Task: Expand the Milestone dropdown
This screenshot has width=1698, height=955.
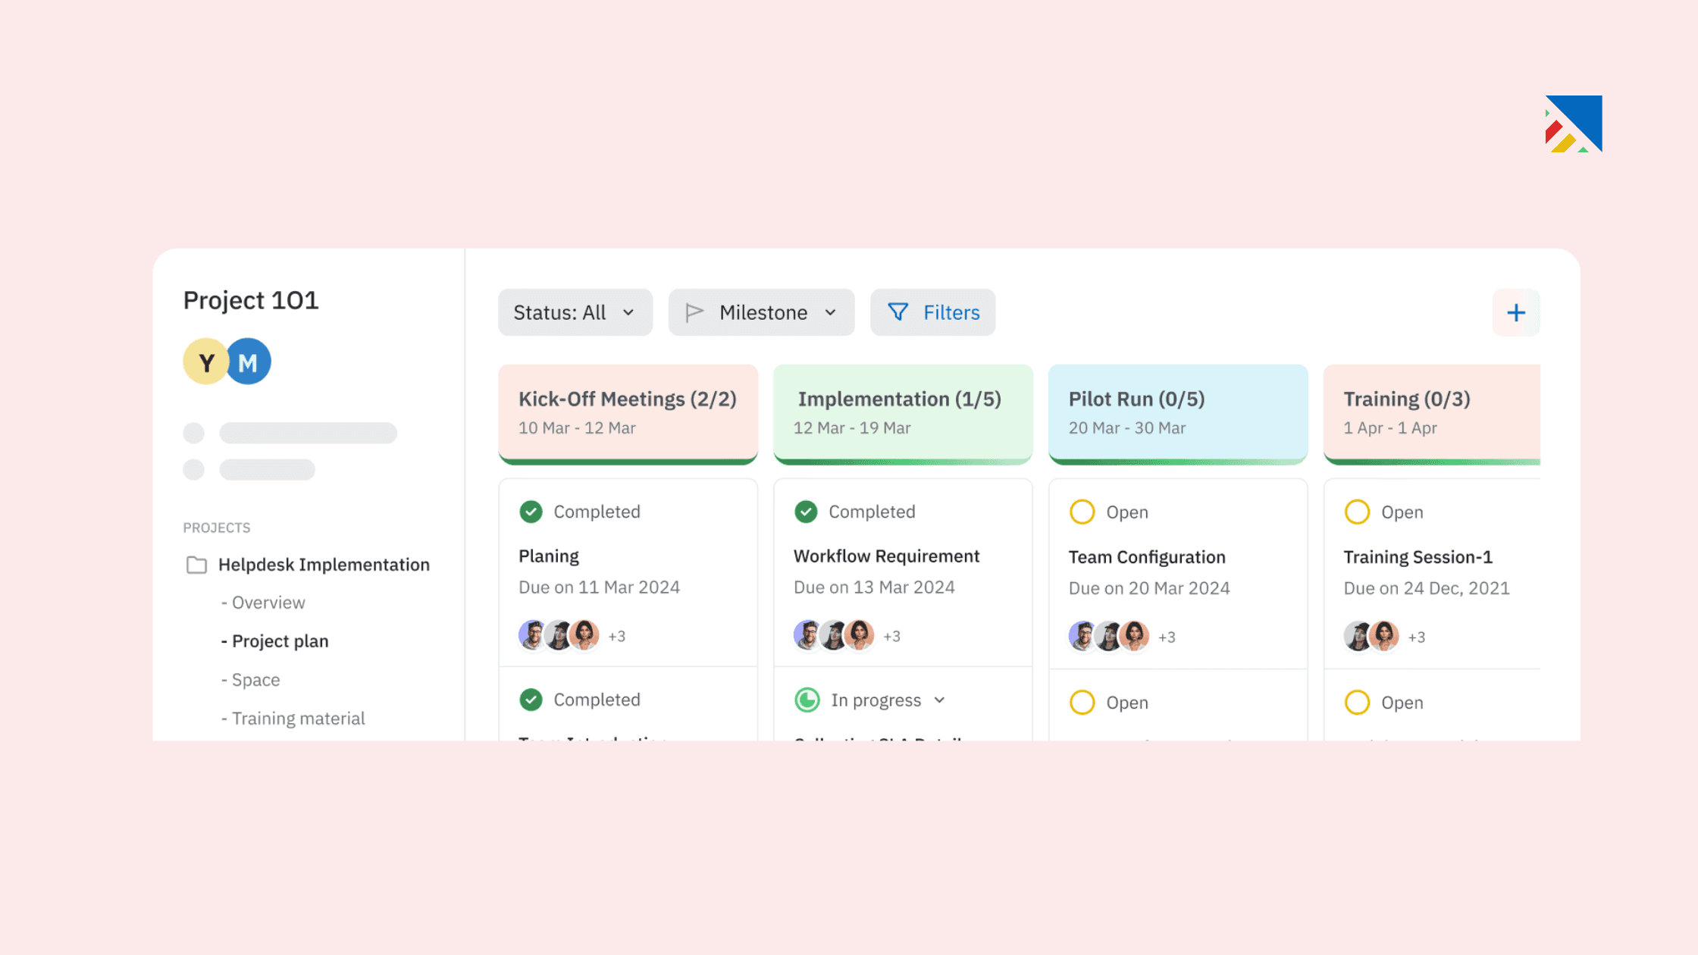Action: pos(760,312)
